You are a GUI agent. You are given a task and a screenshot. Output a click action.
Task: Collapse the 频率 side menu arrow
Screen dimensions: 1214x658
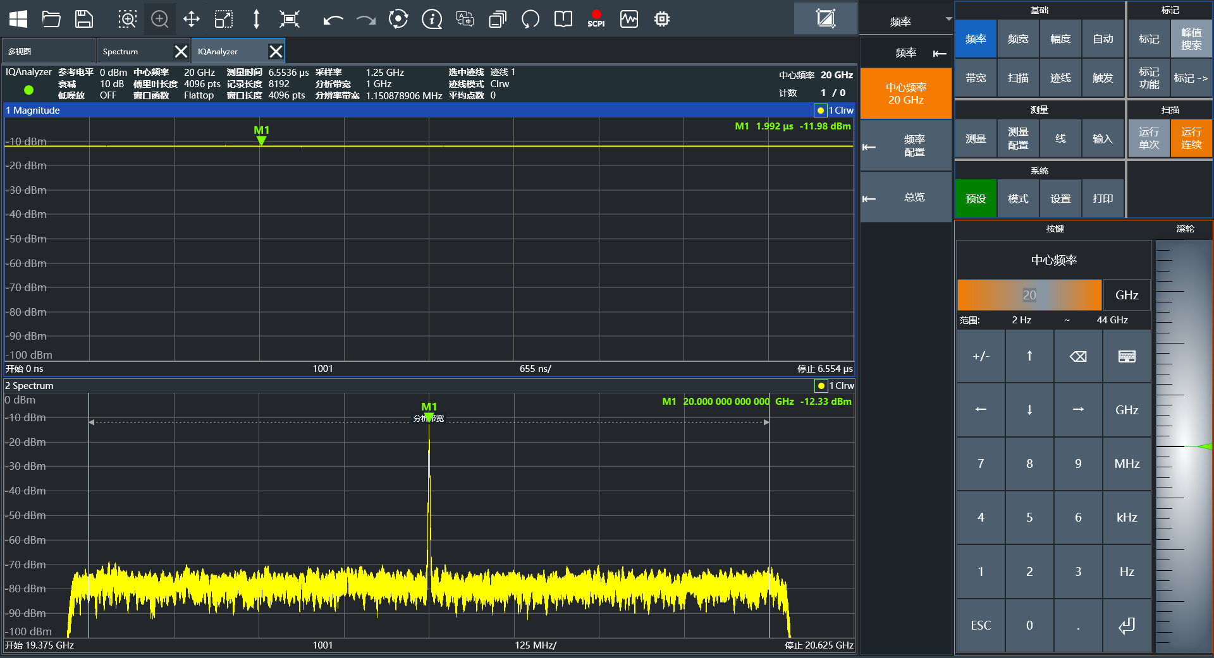tap(940, 54)
